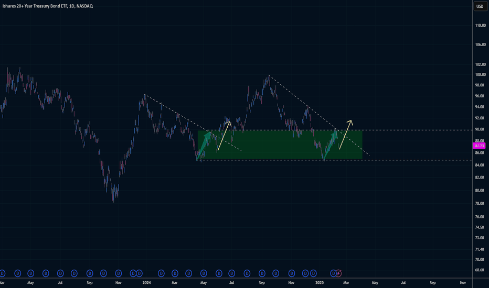Click the 92.00 price axis label
Screen dimensions: 489x288
[x=480, y=118]
